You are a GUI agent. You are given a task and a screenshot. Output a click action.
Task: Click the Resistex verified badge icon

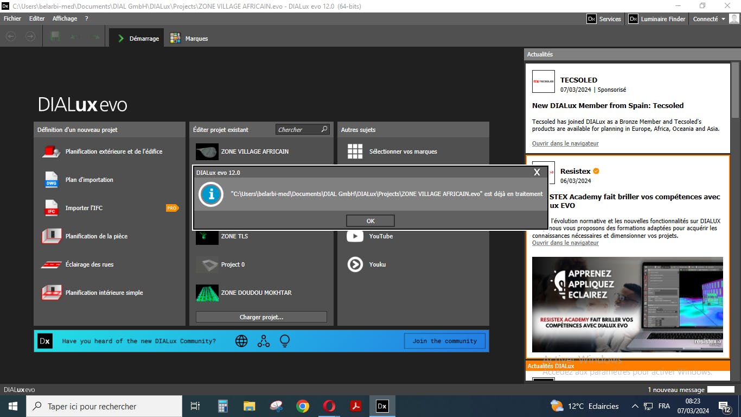tap(596, 171)
